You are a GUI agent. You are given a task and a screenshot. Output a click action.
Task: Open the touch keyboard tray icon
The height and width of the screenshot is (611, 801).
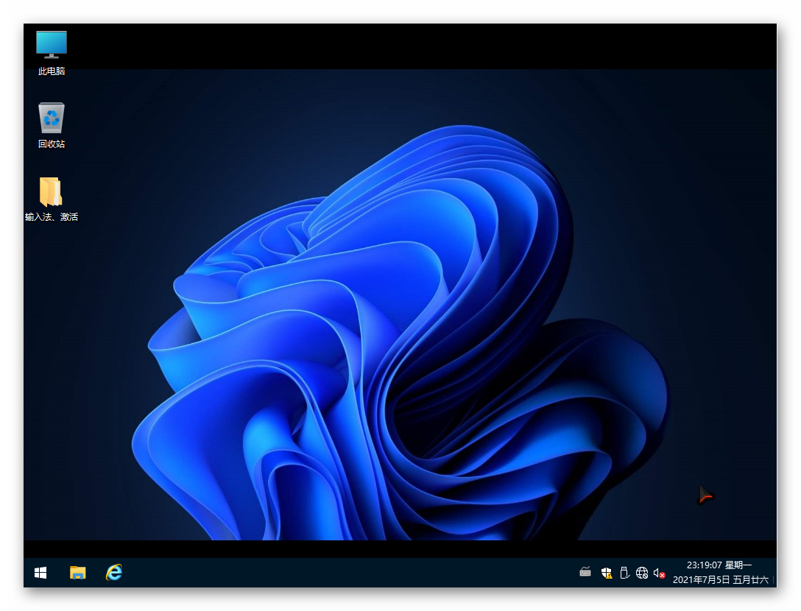click(x=585, y=572)
